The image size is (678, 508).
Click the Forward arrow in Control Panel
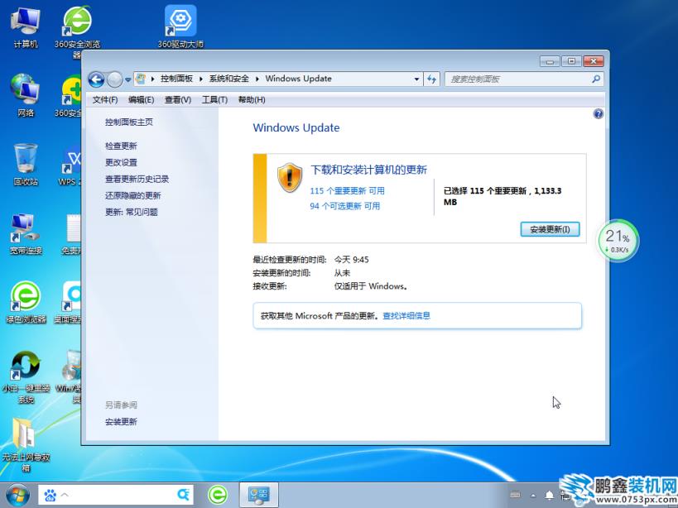(114, 79)
